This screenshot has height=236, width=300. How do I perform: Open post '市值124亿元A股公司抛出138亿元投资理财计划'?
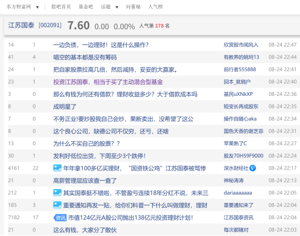point(131,218)
